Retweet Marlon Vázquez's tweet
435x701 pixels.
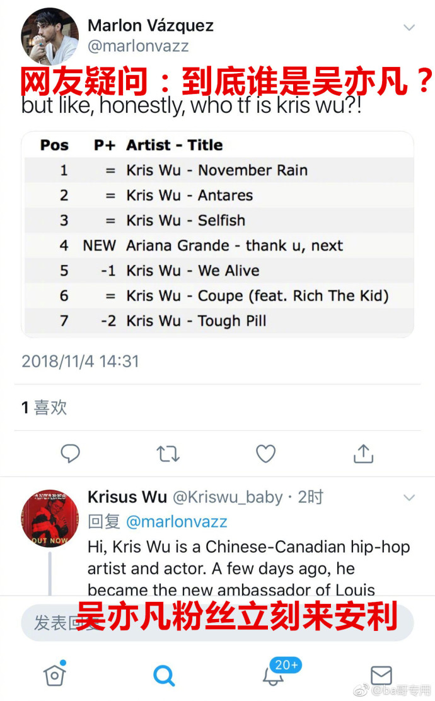(168, 453)
